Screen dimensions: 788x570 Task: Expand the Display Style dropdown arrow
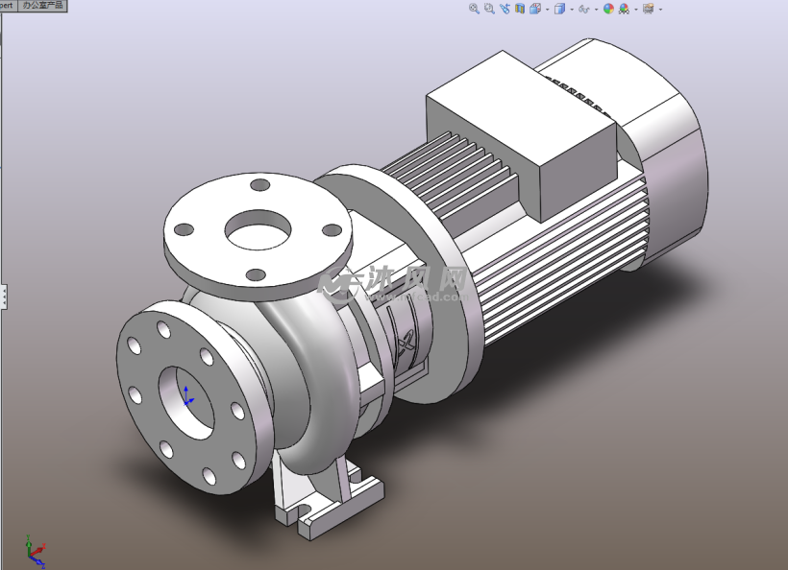(572, 9)
